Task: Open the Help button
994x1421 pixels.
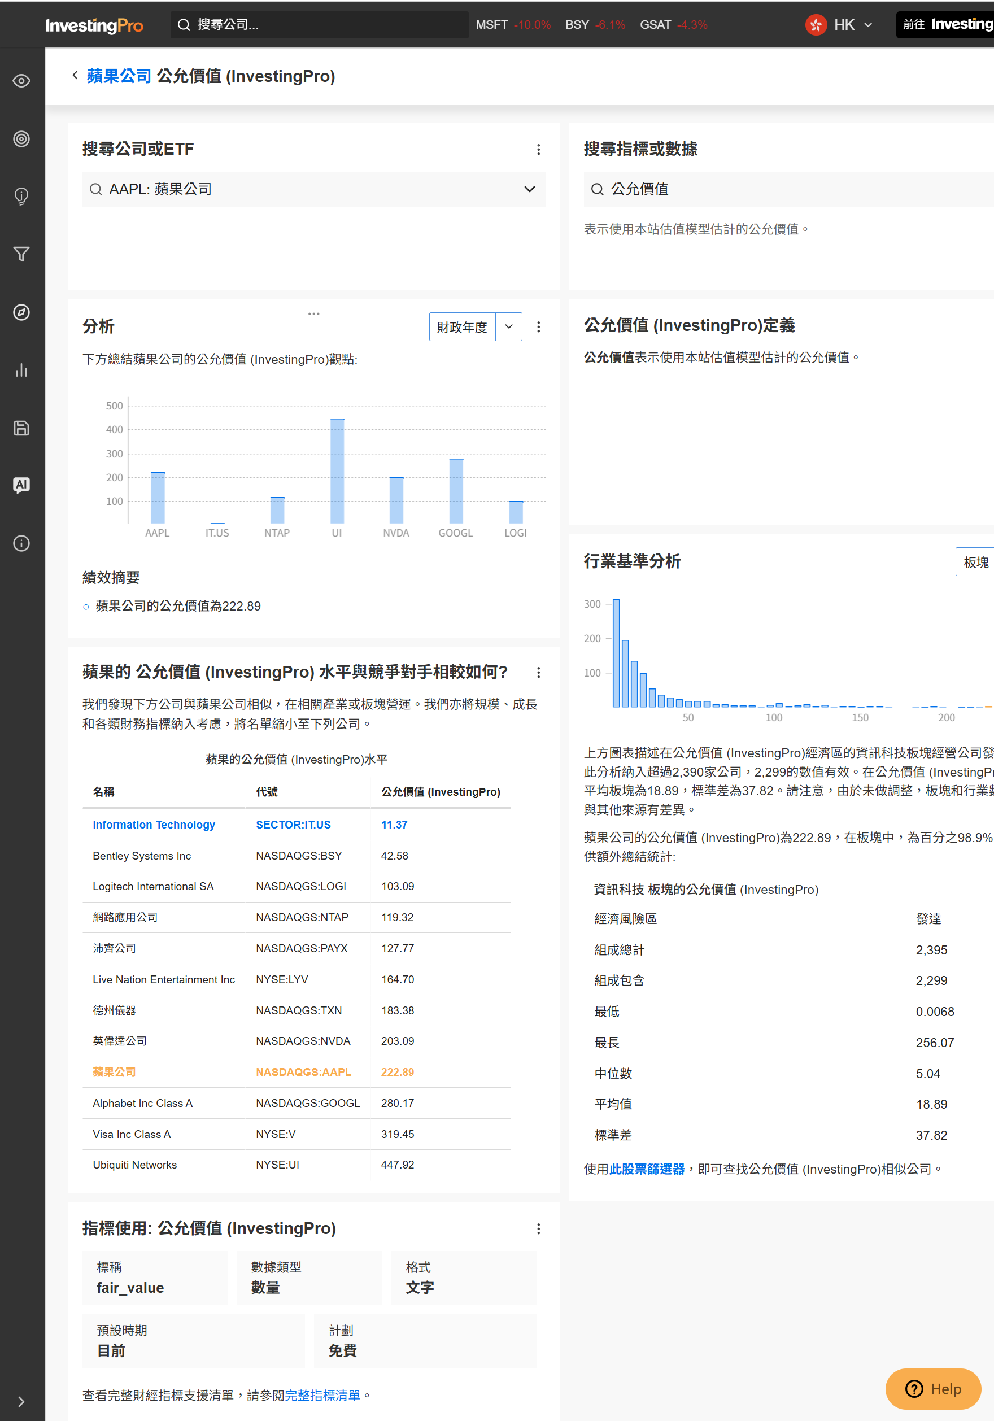Action: pyautogui.click(x=934, y=1389)
